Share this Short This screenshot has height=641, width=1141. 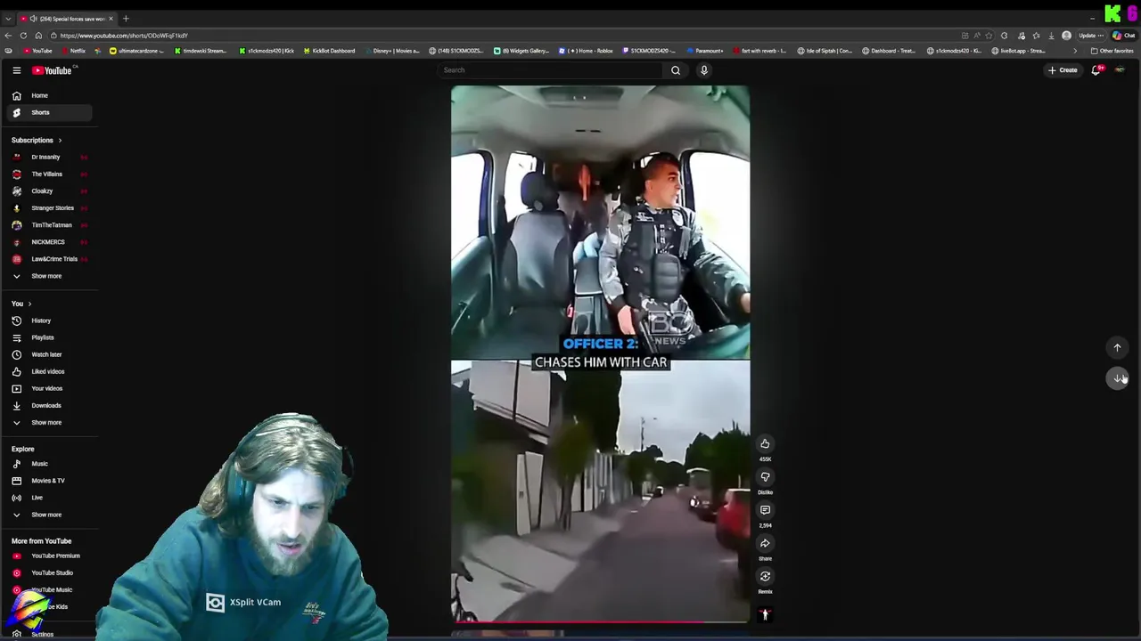[765, 543]
